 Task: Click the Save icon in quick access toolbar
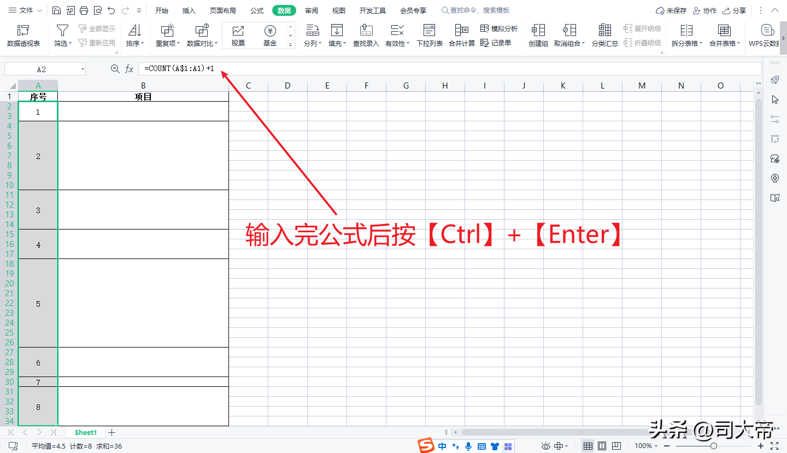pyautogui.click(x=57, y=10)
